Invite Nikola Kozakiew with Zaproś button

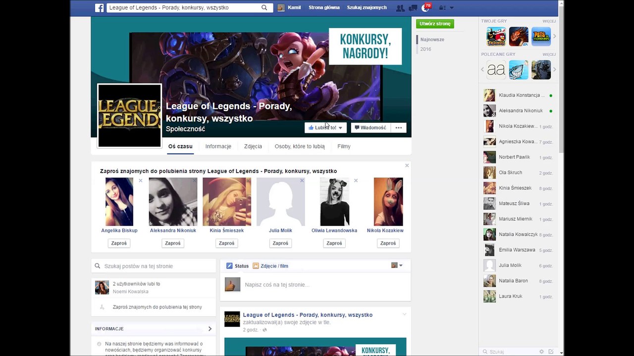388,243
